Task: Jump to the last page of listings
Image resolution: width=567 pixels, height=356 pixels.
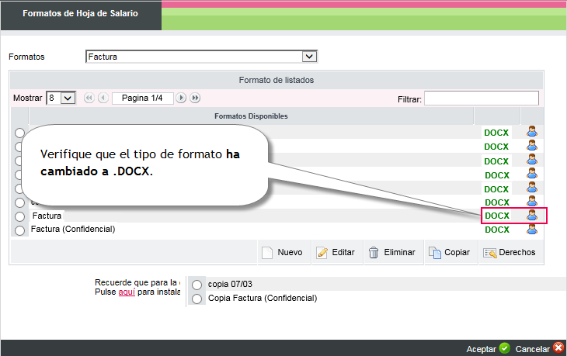Action: (x=195, y=98)
